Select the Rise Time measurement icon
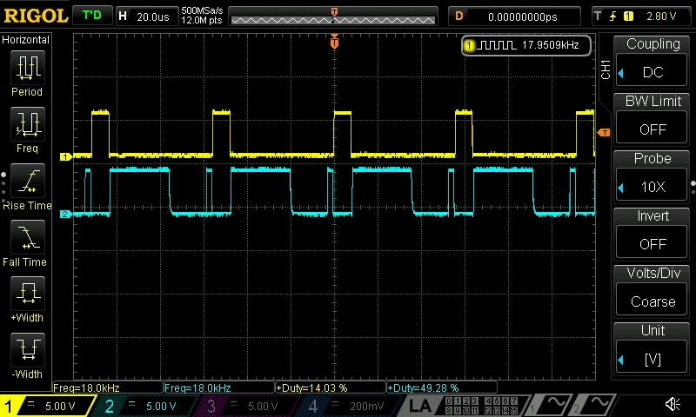 (28, 181)
